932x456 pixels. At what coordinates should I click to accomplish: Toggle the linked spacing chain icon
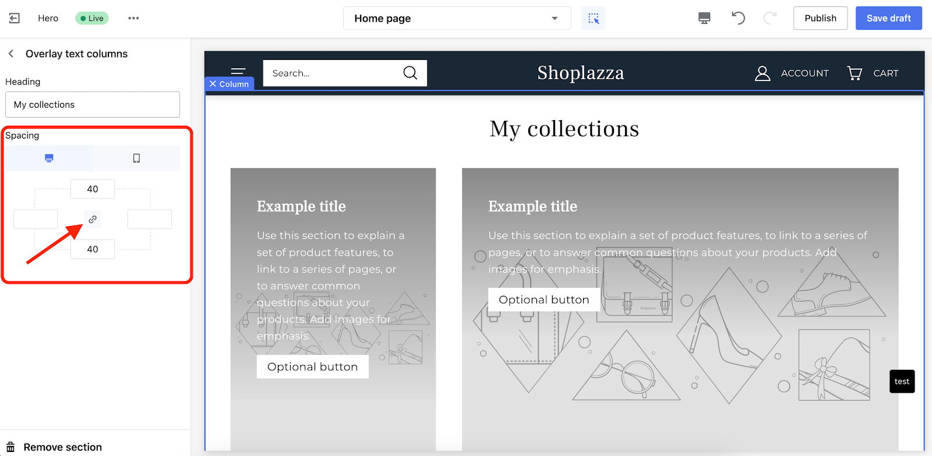(93, 220)
